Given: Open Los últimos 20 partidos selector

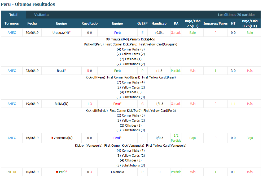Looking at the screenshot, I should point(236,15).
